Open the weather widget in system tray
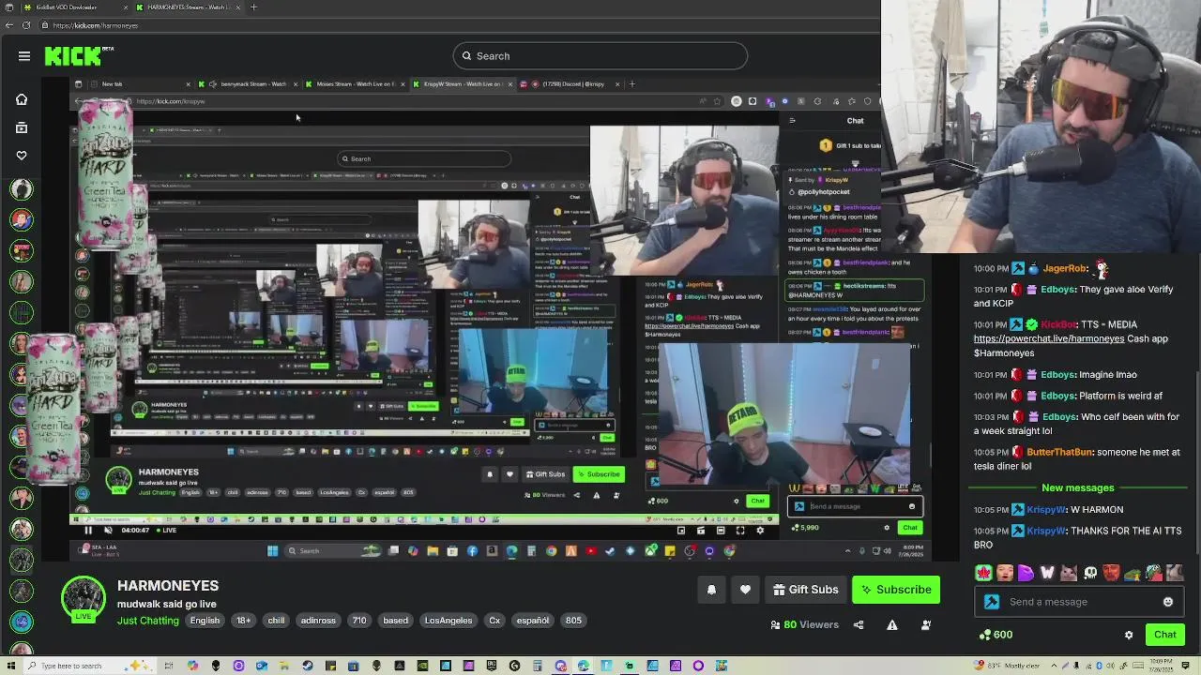 pos(1007,667)
